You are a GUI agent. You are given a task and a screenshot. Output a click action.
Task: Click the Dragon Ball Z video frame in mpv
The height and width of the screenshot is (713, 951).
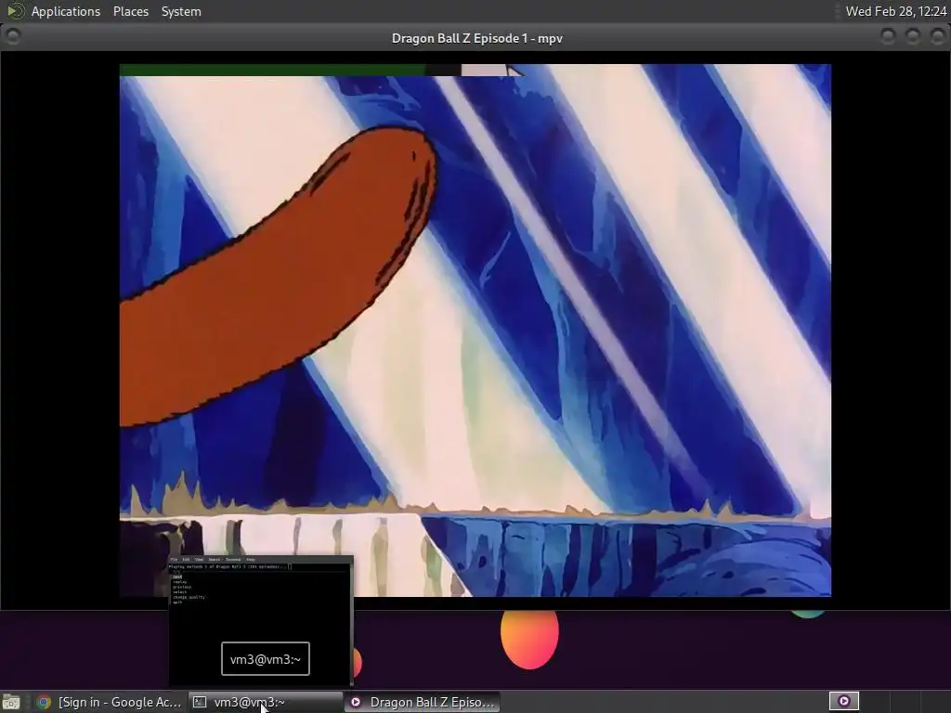pos(475,331)
